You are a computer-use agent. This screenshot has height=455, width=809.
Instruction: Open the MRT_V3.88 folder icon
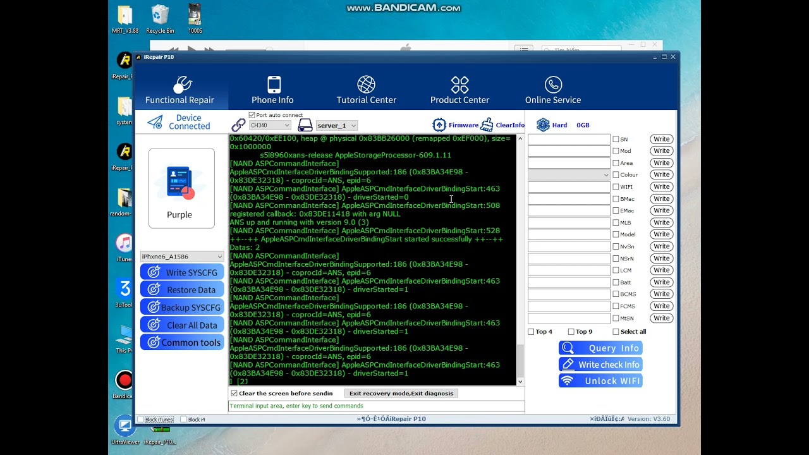click(125, 20)
